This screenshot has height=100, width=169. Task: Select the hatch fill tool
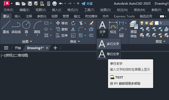46,35
